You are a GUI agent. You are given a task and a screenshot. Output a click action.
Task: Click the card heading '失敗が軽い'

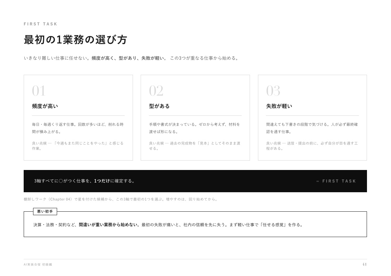[279, 106]
